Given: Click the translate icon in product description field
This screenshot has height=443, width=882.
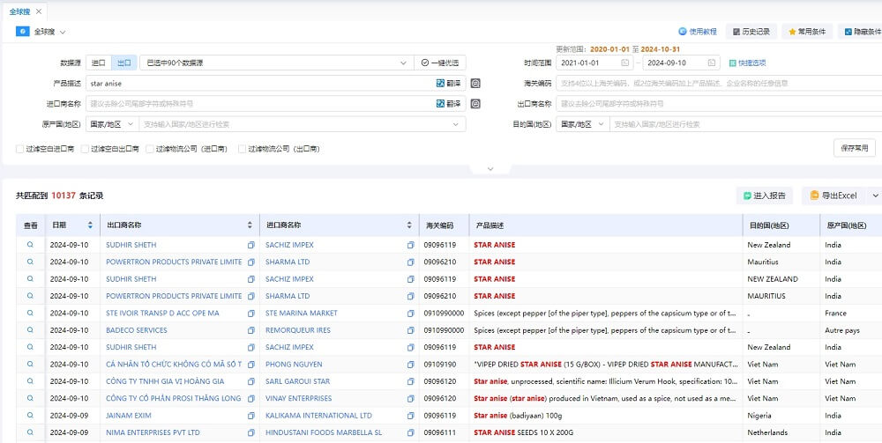Looking at the screenshot, I should tap(440, 83).
